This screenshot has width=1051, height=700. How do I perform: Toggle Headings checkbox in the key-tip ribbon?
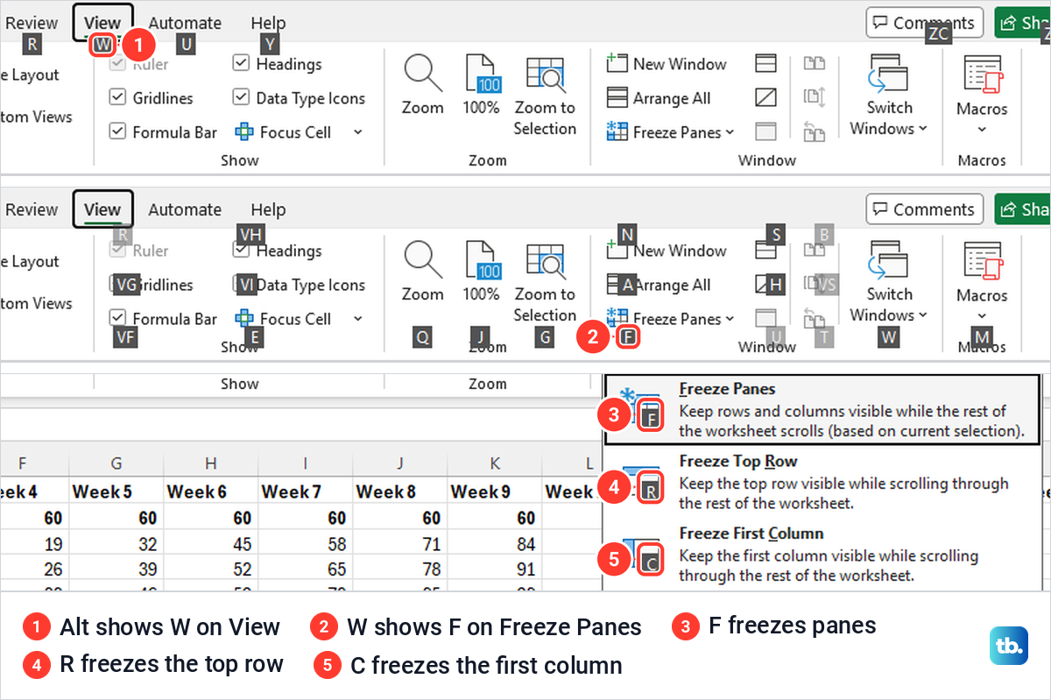pos(241,251)
